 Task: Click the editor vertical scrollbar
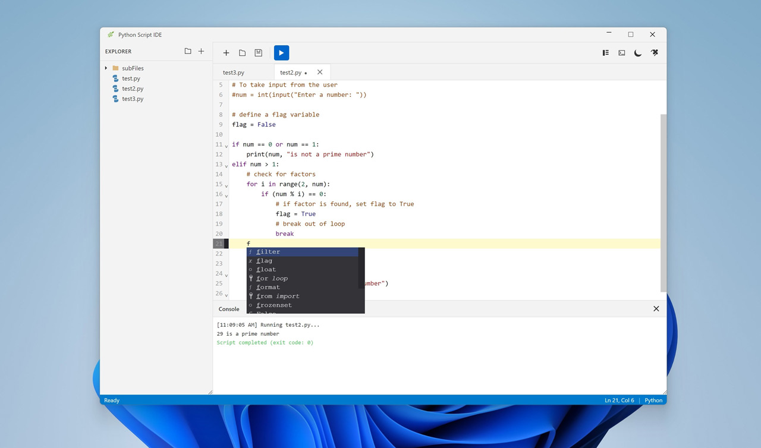pyautogui.click(x=663, y=203)
